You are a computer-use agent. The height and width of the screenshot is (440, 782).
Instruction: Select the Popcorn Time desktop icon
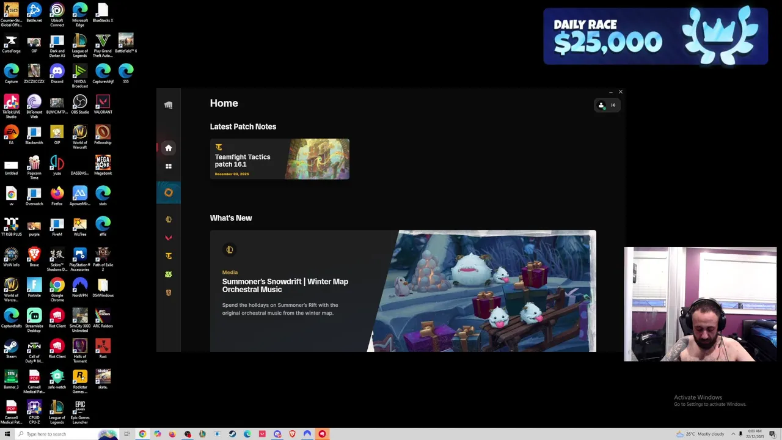point(34,167)
